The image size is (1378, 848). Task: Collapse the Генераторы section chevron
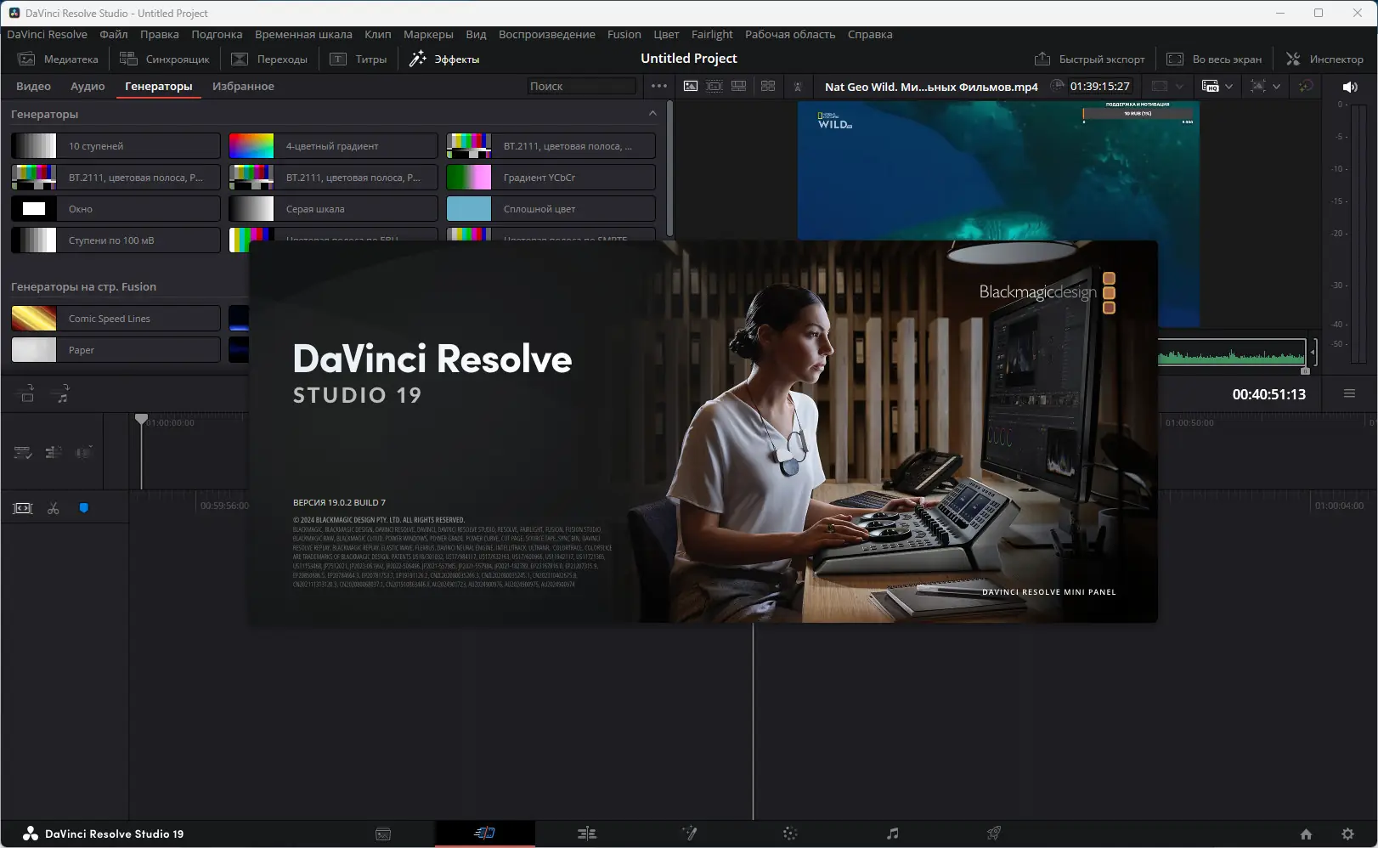(652, 113)
